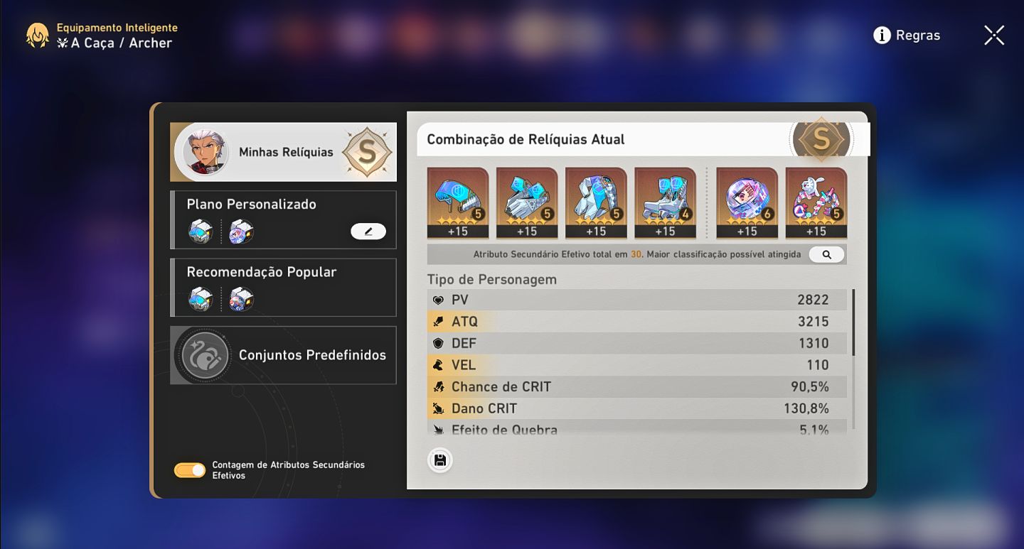Click the PV heart stat icon
Screen dimensions: 1024x549
pyautogui.click(x=438, y=300)
